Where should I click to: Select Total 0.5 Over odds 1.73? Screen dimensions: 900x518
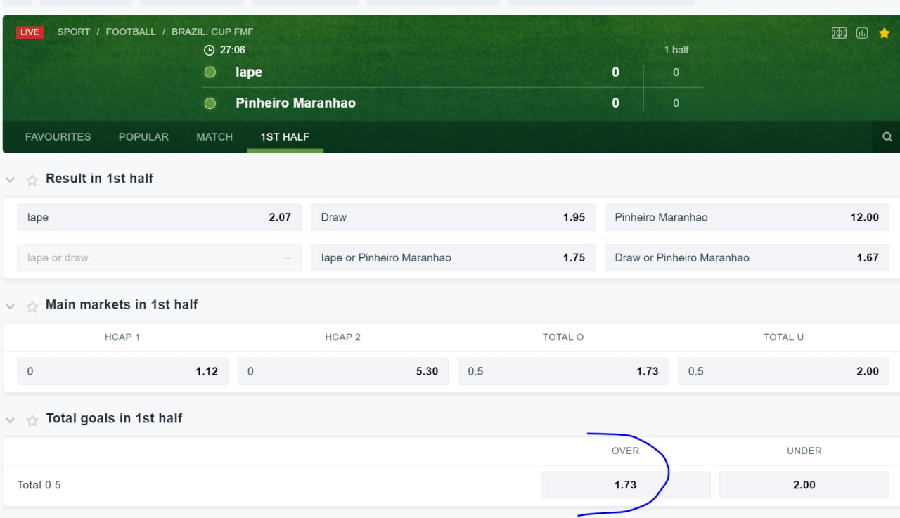tap(625, 485)
